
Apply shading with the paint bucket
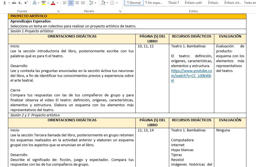[103, 3]
